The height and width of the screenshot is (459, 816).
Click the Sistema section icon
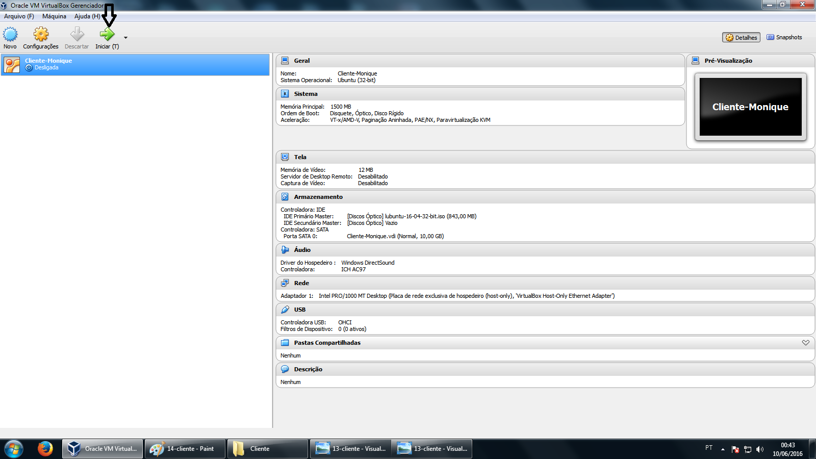click(x=285, y=94)
